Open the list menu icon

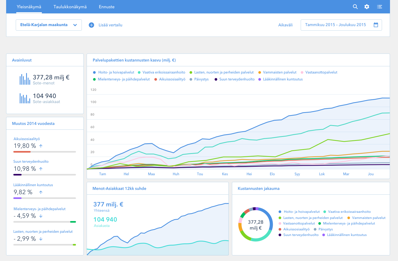380,7
